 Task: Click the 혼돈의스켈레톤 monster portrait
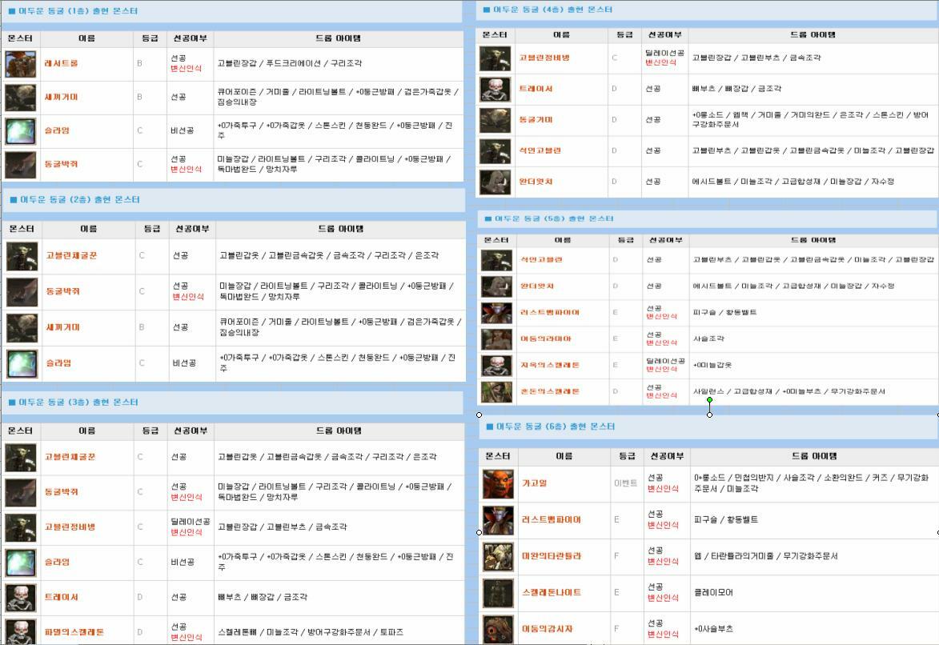click(496, 391)
